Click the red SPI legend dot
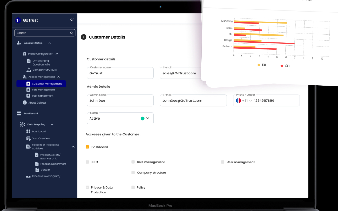 click(282, 66)
